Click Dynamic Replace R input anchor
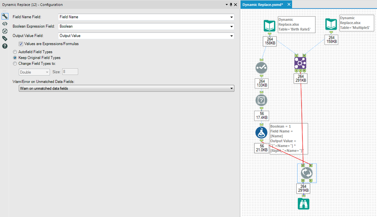This screenshot has width=377, height=217. [311, 165]
